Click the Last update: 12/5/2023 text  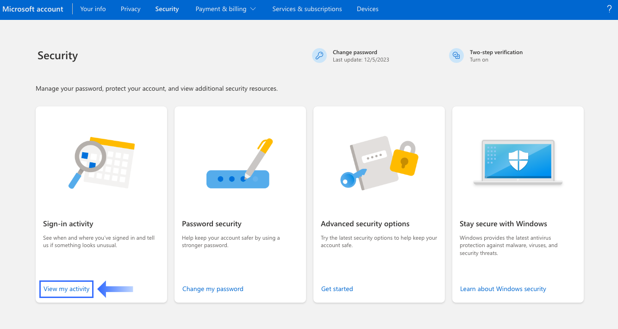361,60
